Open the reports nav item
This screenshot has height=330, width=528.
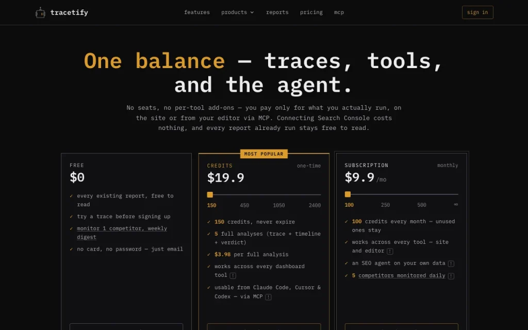click(x=277, y=12)
